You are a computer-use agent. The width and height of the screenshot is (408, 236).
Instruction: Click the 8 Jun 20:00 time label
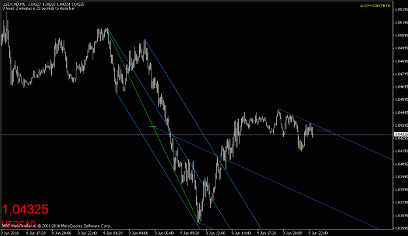coord(61,233)
